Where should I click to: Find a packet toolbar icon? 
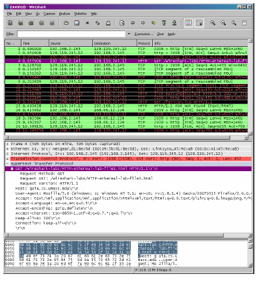pos(122,23)
